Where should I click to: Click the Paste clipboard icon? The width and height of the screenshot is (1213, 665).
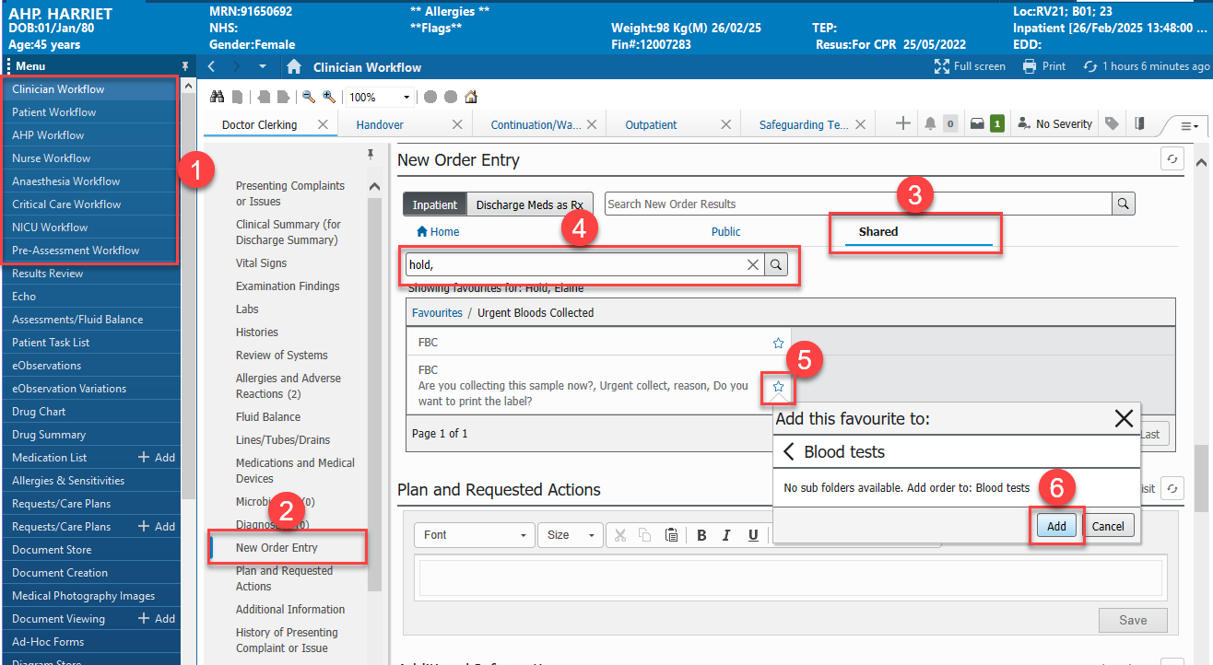[672, 535]
